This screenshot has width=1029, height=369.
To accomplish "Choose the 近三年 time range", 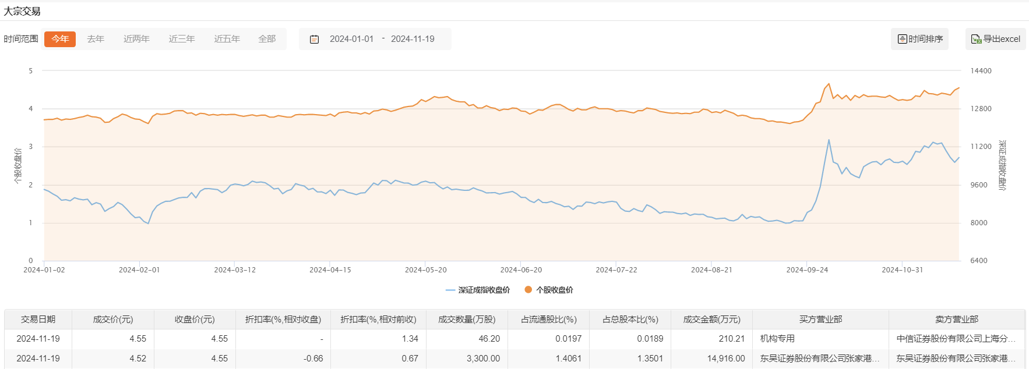I will (182, 39).
